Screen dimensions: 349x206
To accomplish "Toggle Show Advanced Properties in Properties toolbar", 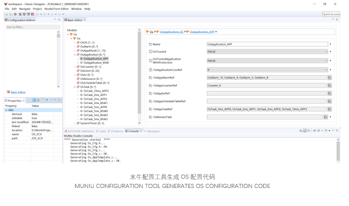I will click(39, 100).
